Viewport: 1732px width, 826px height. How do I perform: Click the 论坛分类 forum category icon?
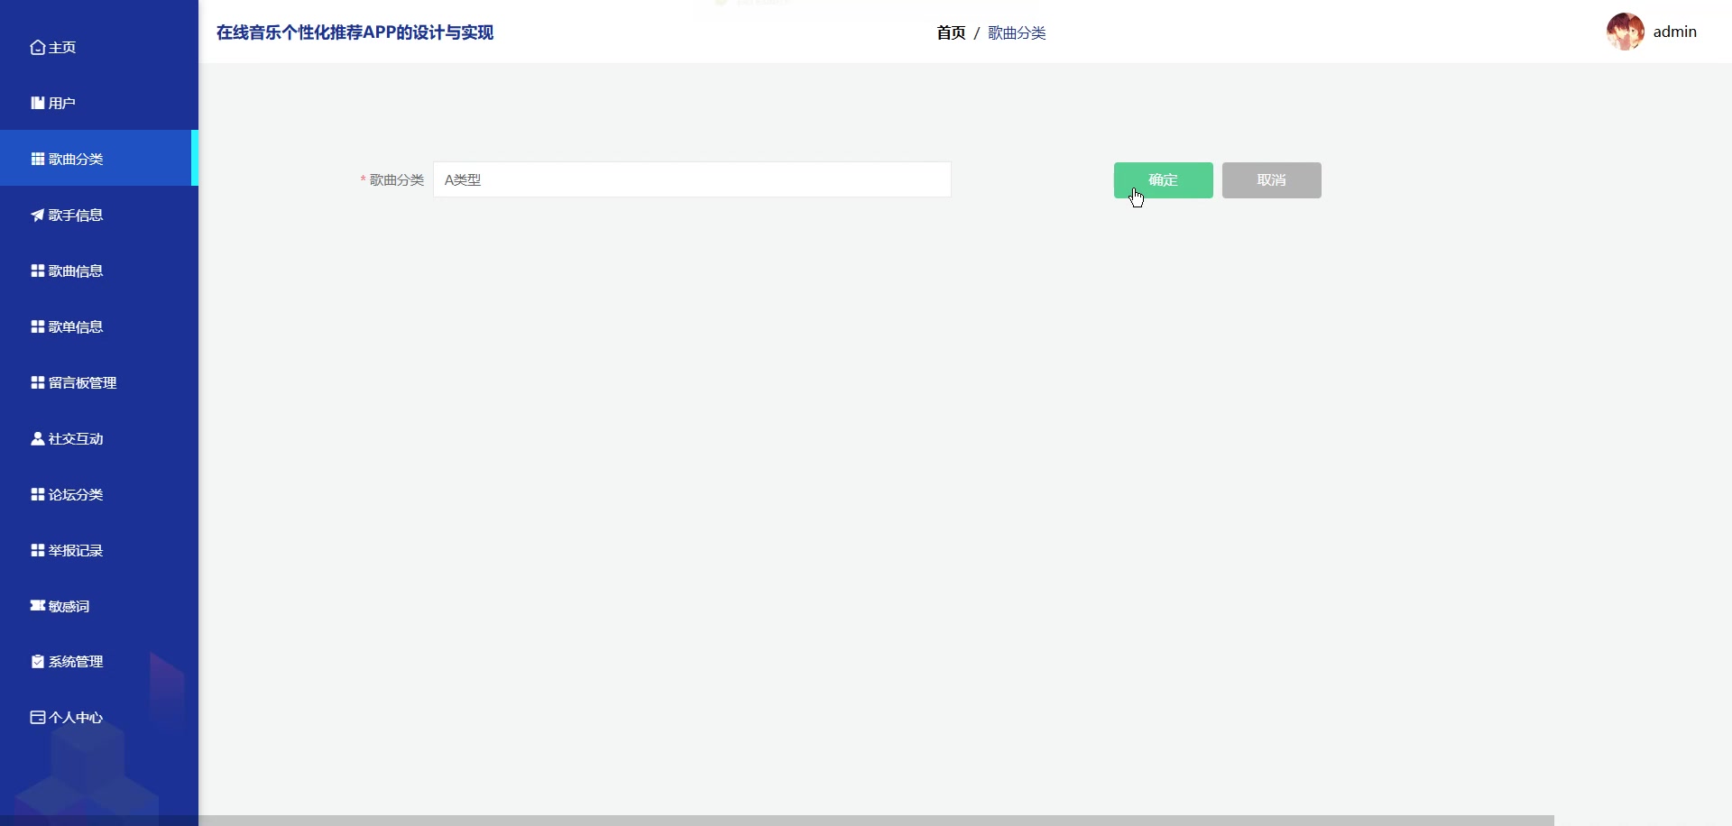tap(37, 494)
